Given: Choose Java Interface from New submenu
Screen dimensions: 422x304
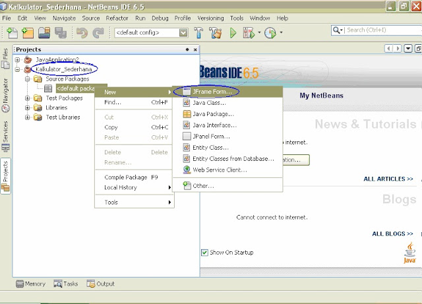Looking at the screenshot, I should point(227,125).
